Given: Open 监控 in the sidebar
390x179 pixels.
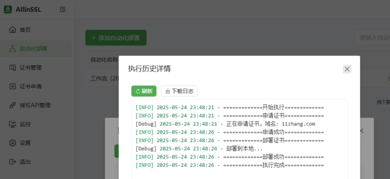Looking at the screenshot, I should click(x=36, y=124).
